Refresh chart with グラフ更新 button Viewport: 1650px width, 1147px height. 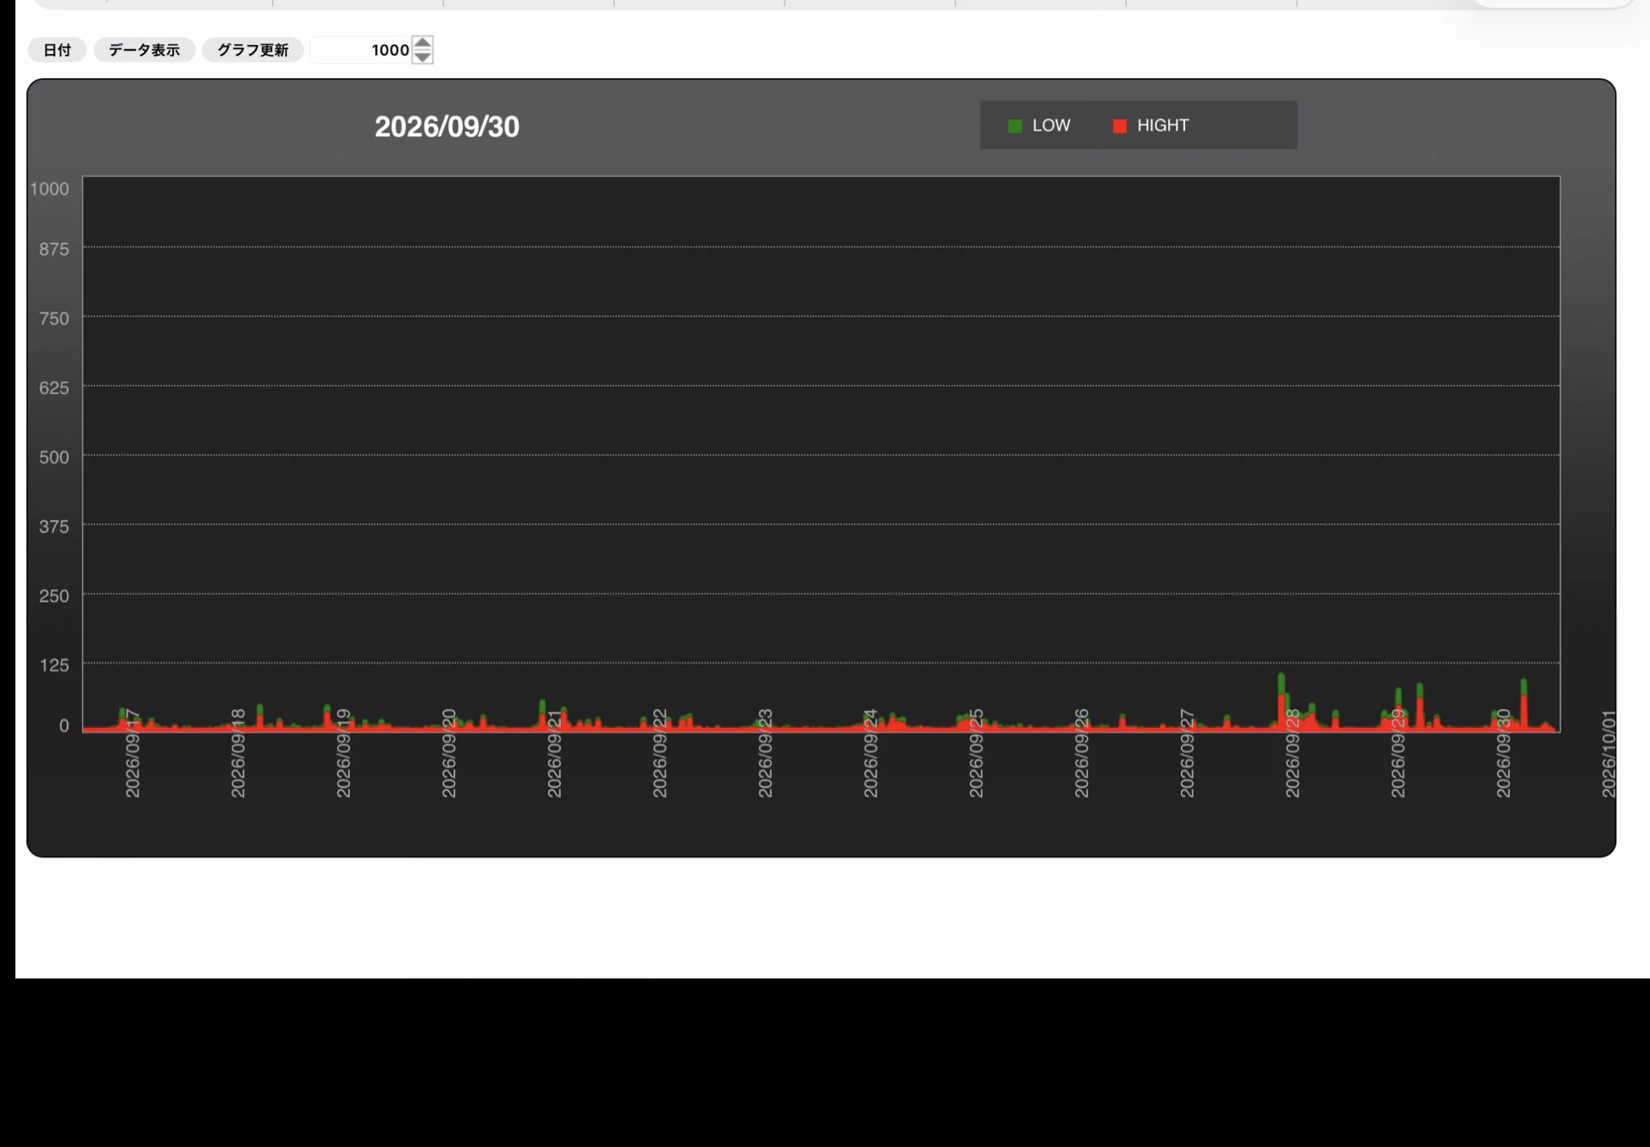tap(252, 50)
